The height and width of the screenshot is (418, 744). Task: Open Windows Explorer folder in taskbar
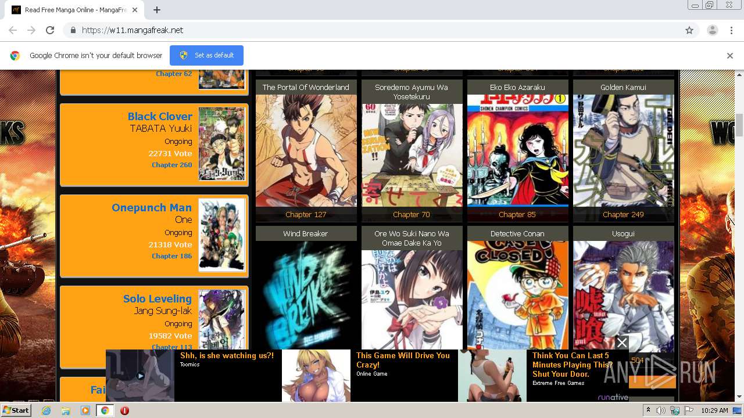(66, 410)
